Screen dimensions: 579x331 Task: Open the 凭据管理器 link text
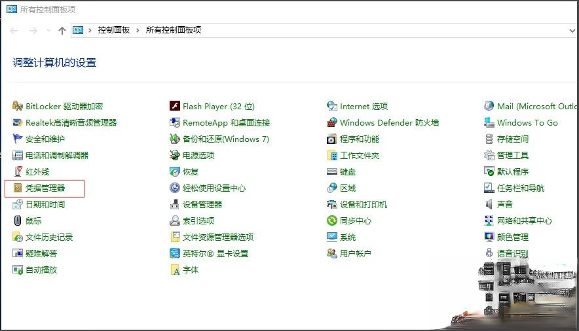coord(45,188)
